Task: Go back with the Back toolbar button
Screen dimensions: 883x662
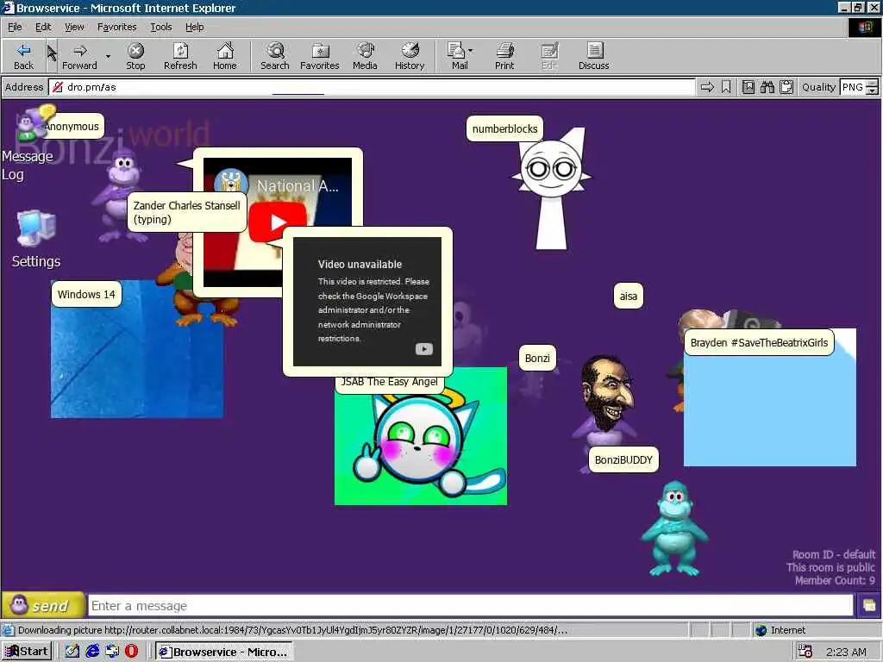Action: [x=23, y=56]
